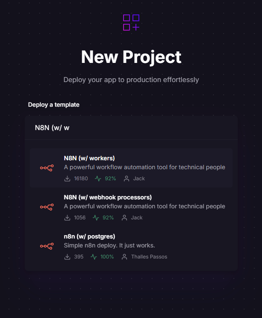Image resolution: width=262 pixels, height=318 pixels.
Task: Focus the template search field with N8N text
Action: [x=131, y=128]
